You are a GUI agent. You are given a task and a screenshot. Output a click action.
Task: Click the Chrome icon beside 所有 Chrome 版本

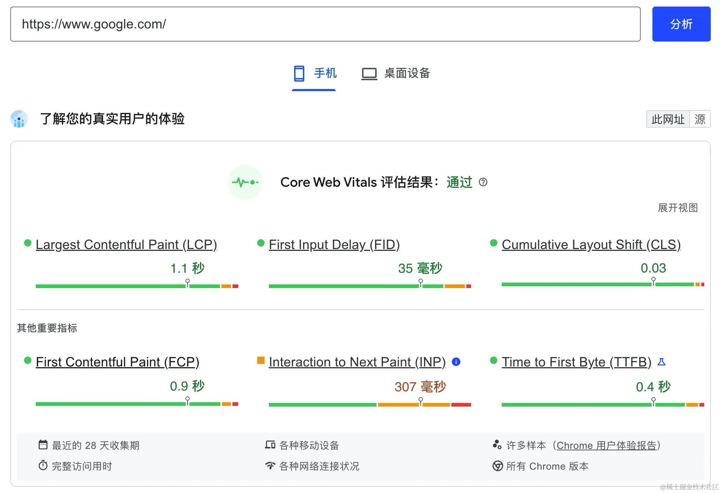click(x=497, y=466)
